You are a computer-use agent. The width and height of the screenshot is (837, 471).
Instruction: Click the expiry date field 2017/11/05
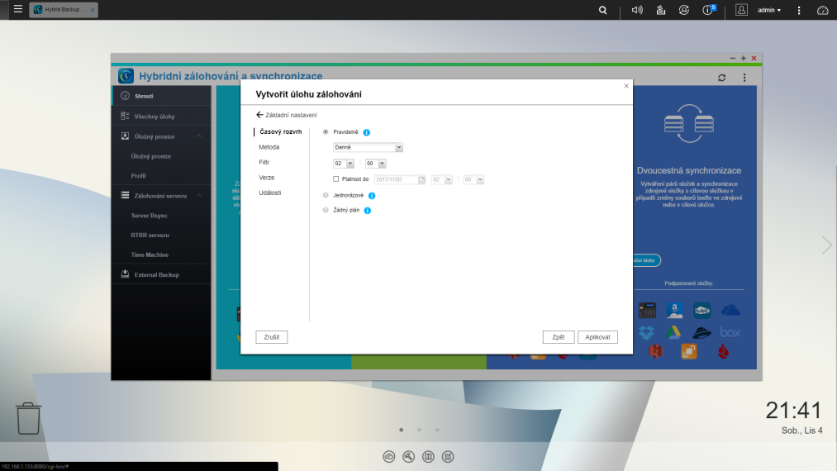pyautogui.click(x=396, y=179)
